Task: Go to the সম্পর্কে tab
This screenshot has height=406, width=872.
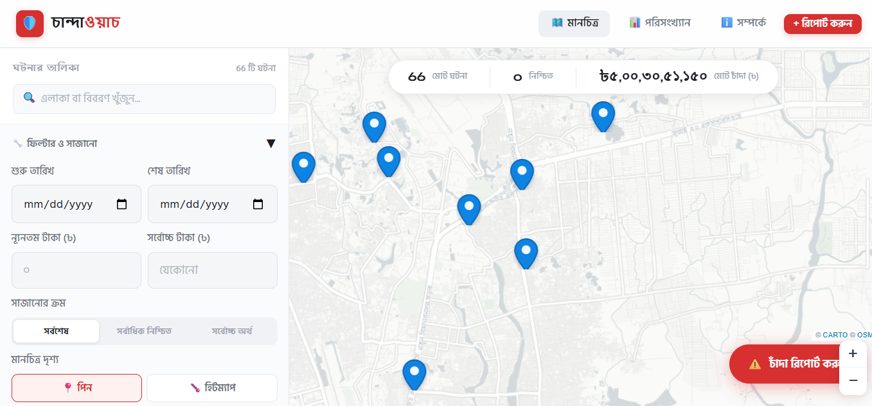Action: point(743,23)
